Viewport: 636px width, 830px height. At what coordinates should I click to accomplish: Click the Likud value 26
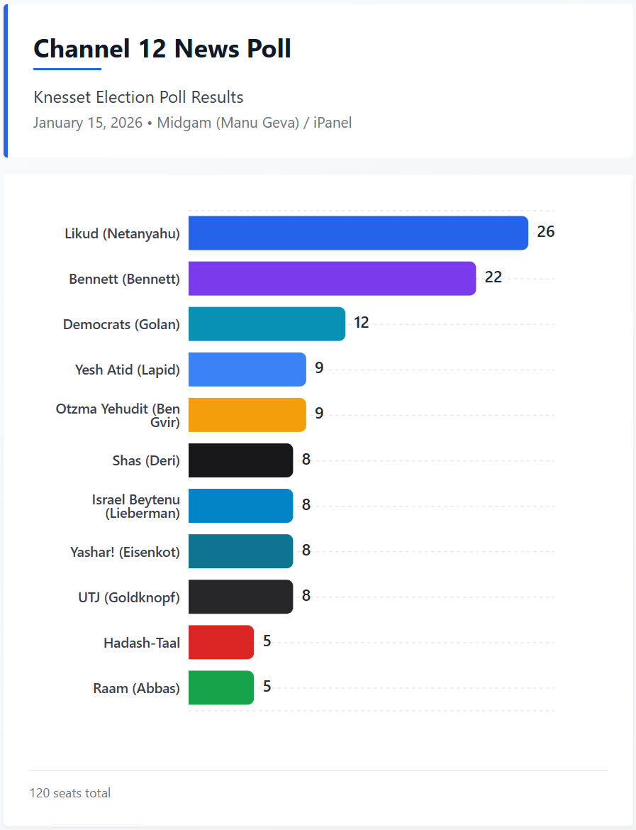tap(545, 232)
